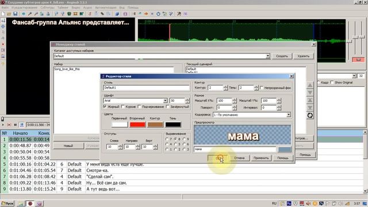The width and height of the screenshot is (368, 207).
Task: Click OK button in style editor
Action: 218,158
